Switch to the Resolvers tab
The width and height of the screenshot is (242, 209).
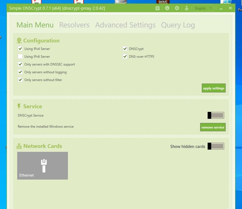coord(74,25)
